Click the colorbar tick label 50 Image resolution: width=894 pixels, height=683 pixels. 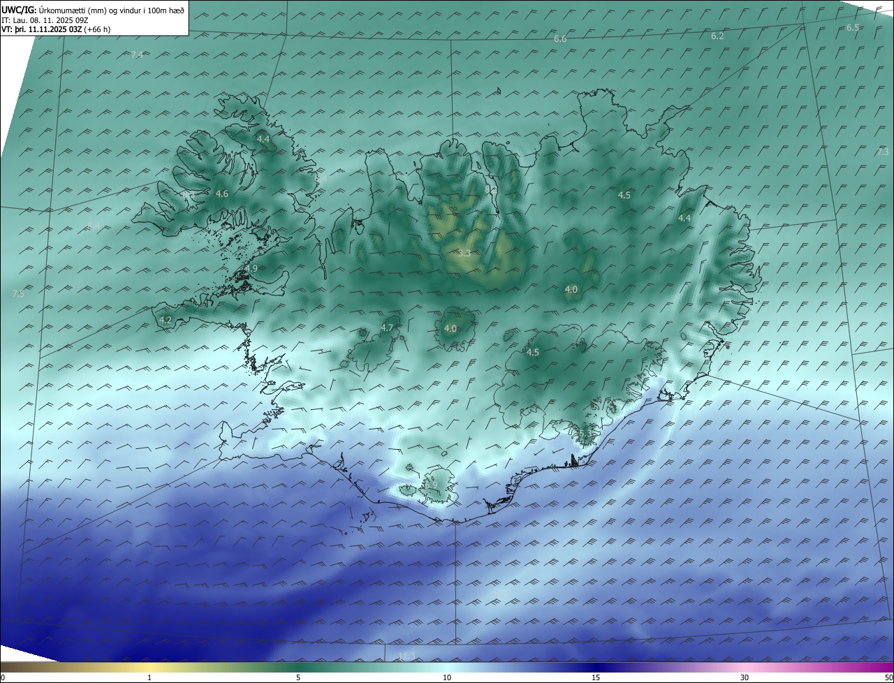[x=888, y=677]
